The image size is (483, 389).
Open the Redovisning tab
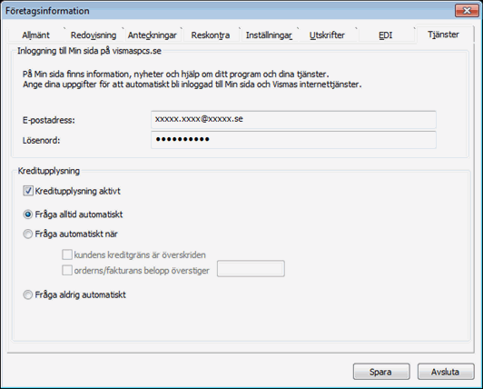[94, 35]
